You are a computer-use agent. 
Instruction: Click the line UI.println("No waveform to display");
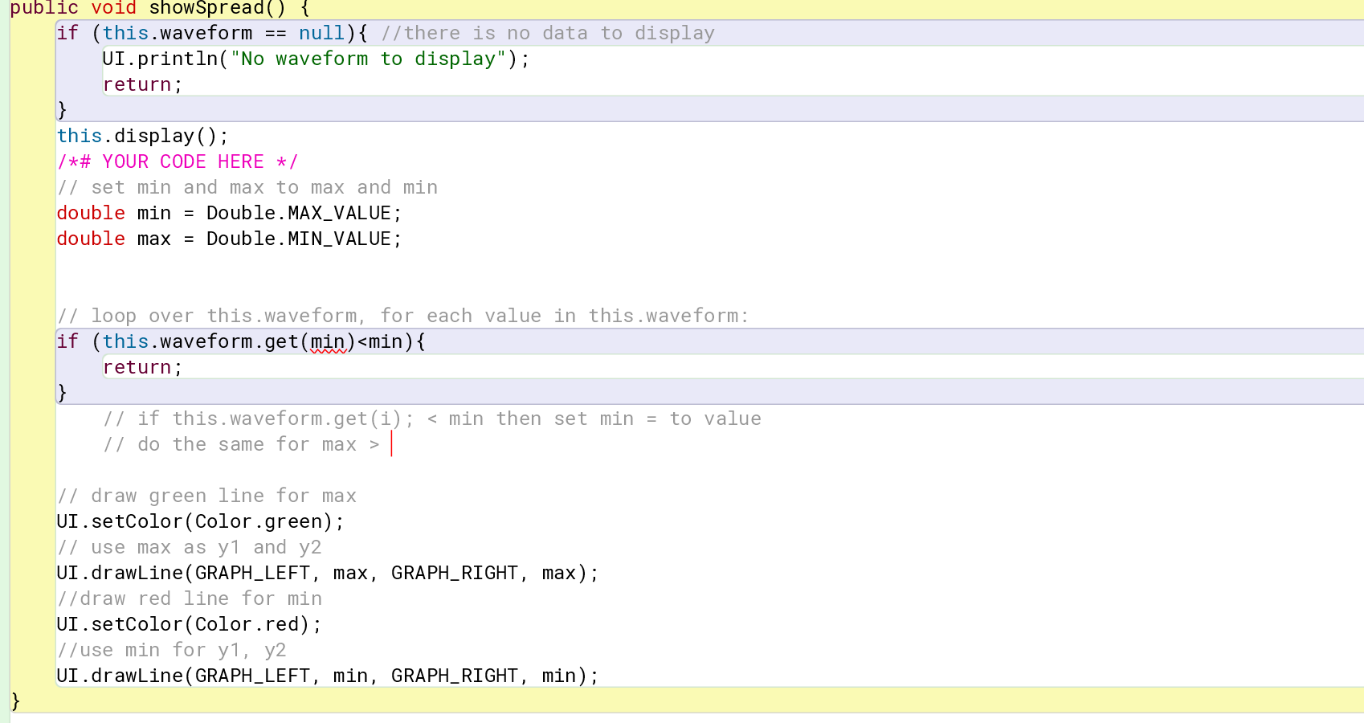(x=316, y=59)
